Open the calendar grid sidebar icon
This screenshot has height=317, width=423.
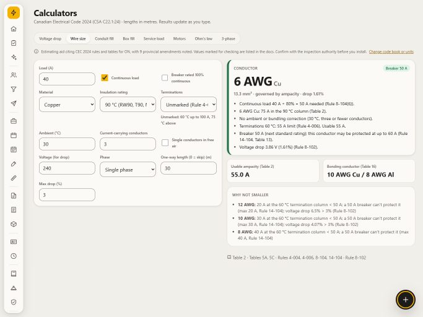point(14,149)
